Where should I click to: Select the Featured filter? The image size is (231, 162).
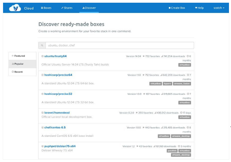tap(22, 56)
